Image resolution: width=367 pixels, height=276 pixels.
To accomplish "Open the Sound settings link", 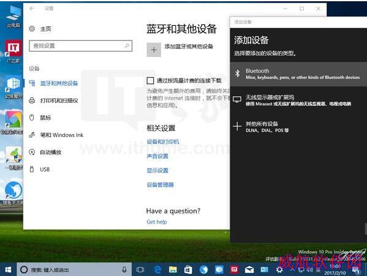I will coord(157,156).
